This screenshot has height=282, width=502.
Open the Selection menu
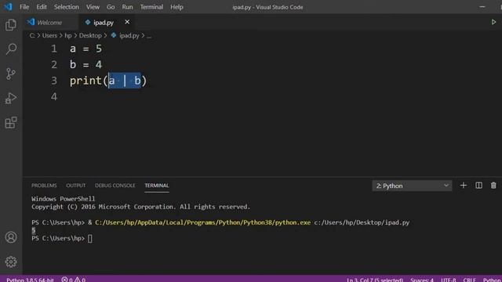[x=66, y=7]
